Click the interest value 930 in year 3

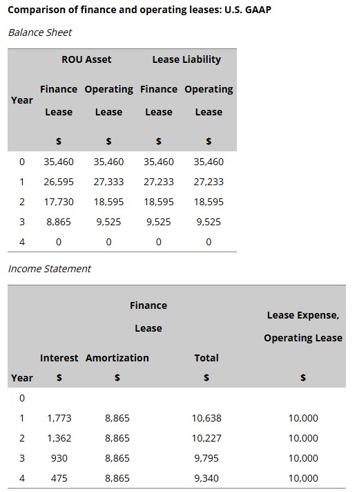(x=59, y=458)
